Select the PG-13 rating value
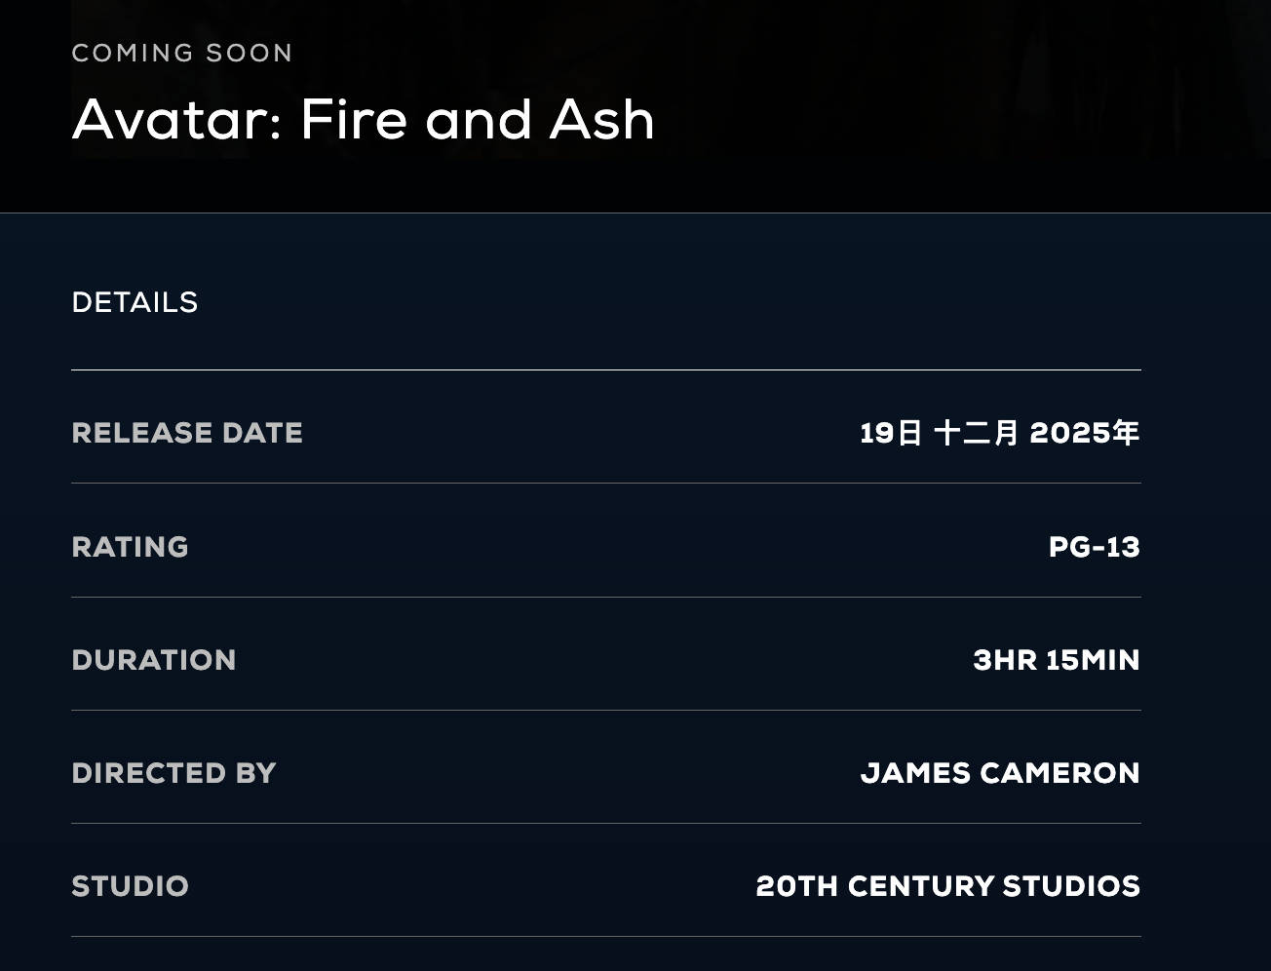Screen dimensions: 1271x971 click(x=1094, y=547)
